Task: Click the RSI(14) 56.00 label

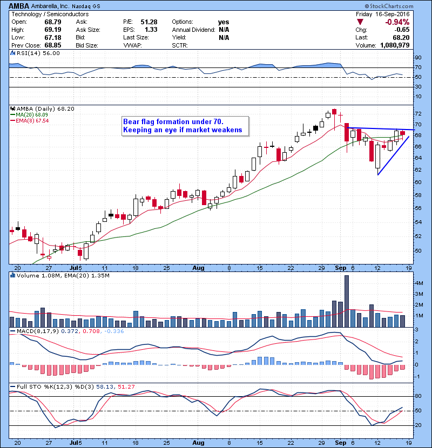Action: click(x=38, y=53)
